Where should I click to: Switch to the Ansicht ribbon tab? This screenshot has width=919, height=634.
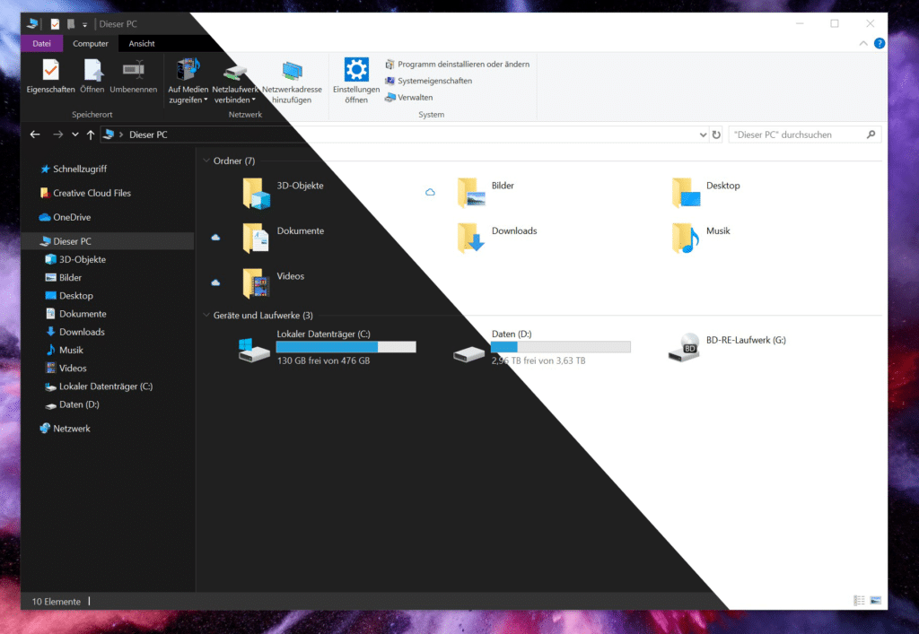pos(141,43)
